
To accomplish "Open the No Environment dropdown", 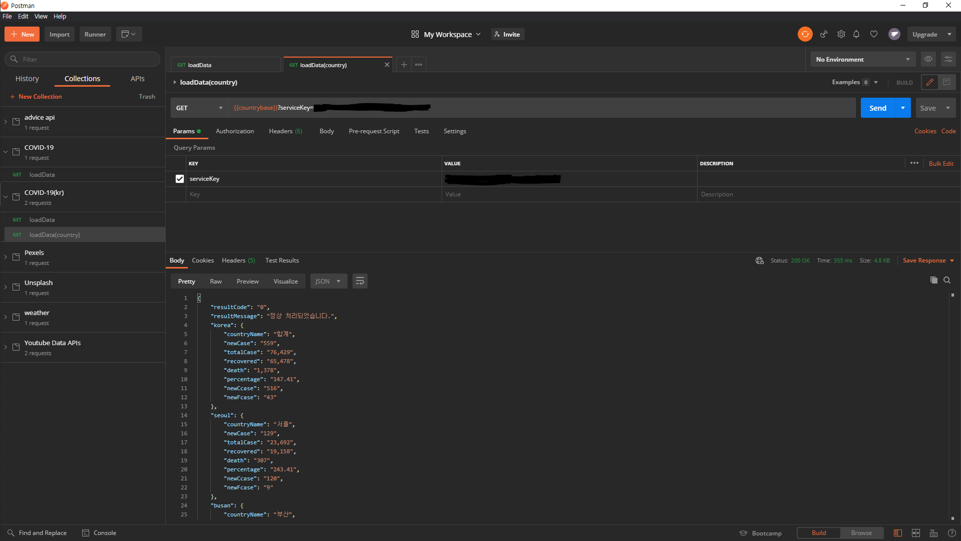I will 863,59.
